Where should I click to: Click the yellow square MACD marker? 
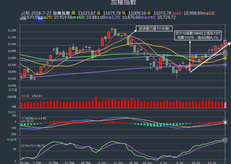(x=225, y=122)
